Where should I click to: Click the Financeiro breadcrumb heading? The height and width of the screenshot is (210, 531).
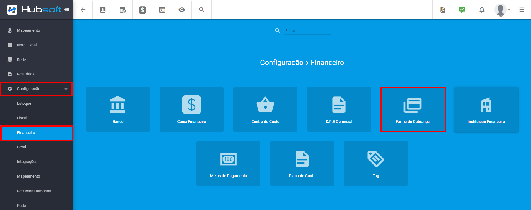coord(327,62)
